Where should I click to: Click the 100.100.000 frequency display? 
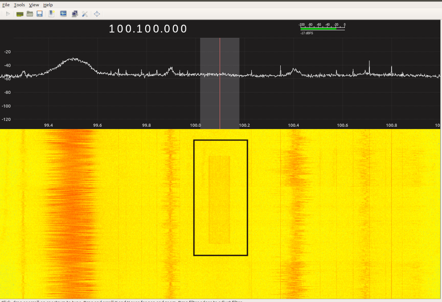point(148,29)
